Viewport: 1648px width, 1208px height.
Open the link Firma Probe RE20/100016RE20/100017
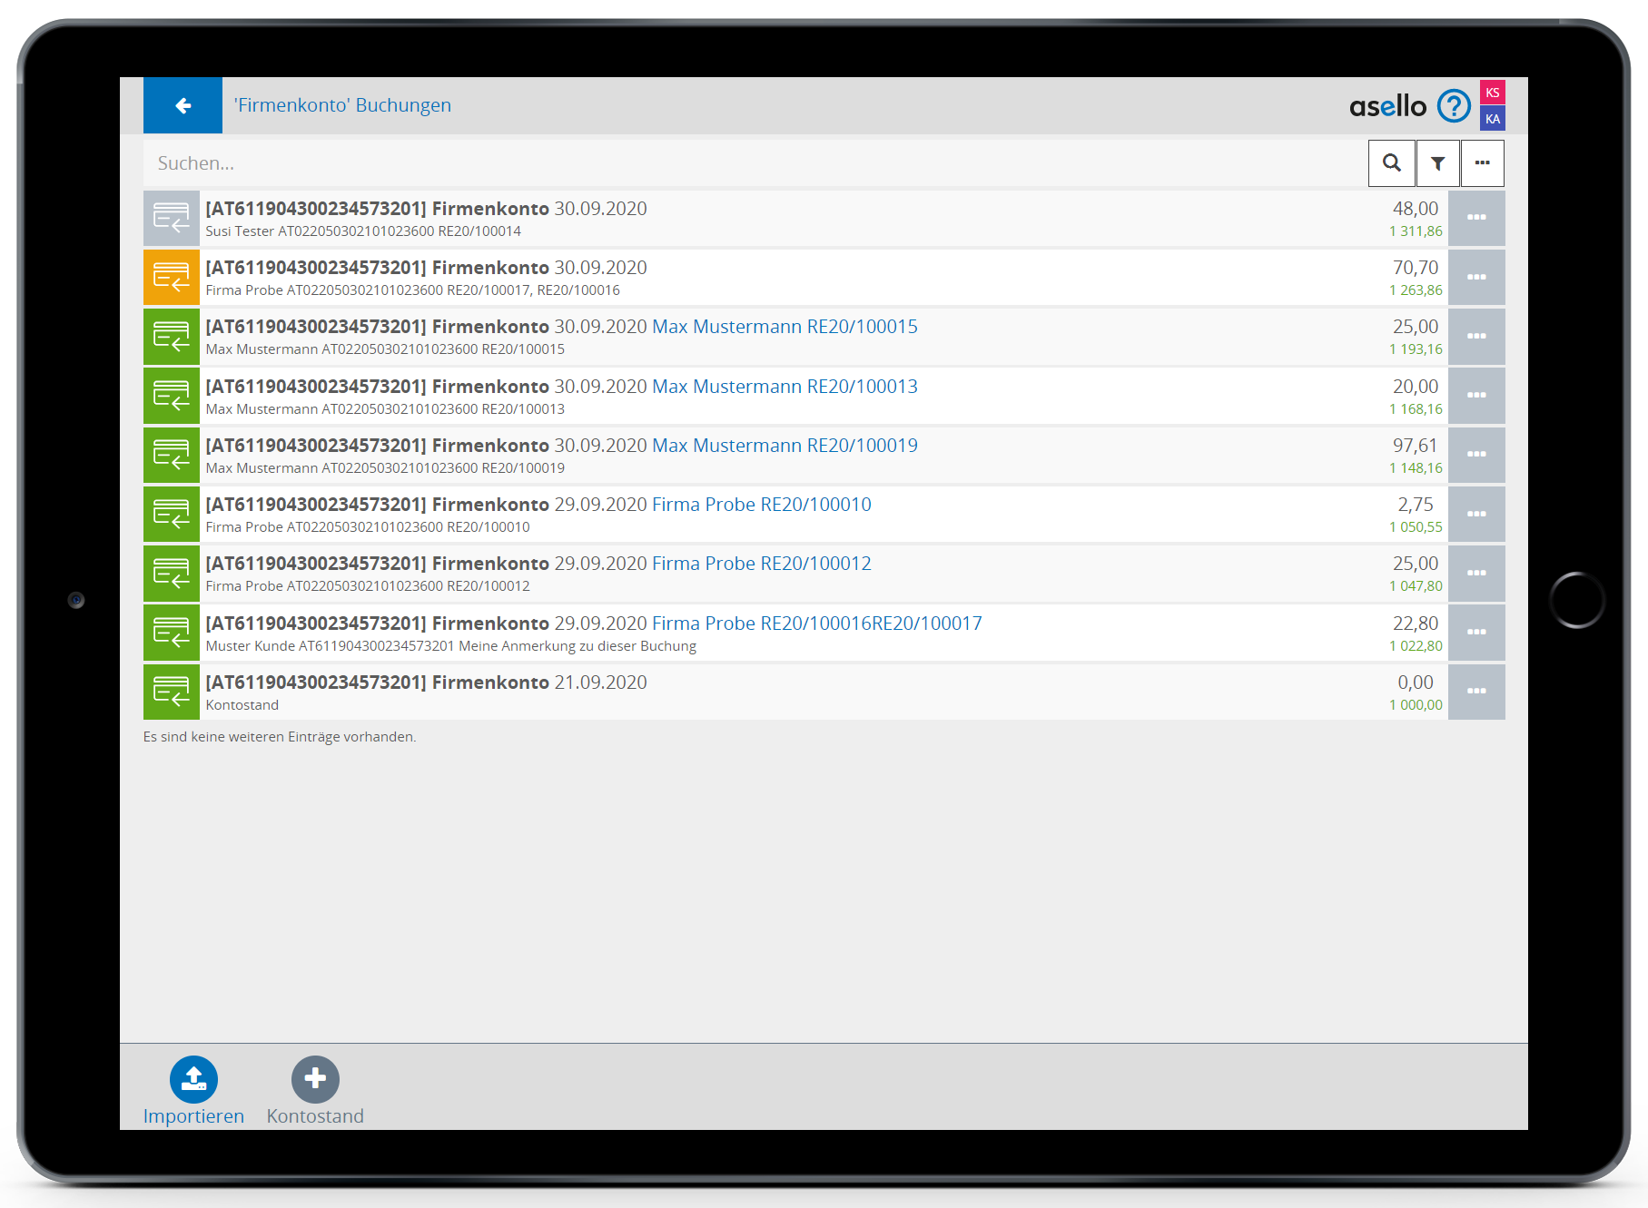(816, 624)
